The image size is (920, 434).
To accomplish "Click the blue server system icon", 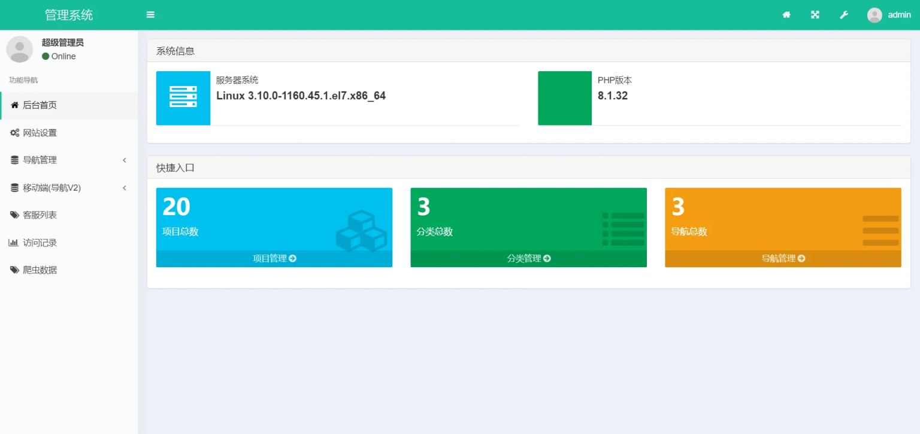I will [x=183, y=98].
